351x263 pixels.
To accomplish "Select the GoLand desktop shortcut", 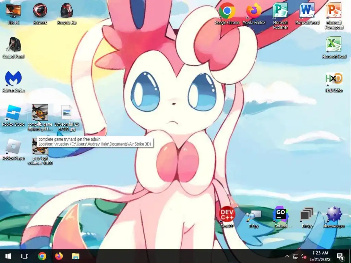I will pyautogui.click(x=280, y=217).
